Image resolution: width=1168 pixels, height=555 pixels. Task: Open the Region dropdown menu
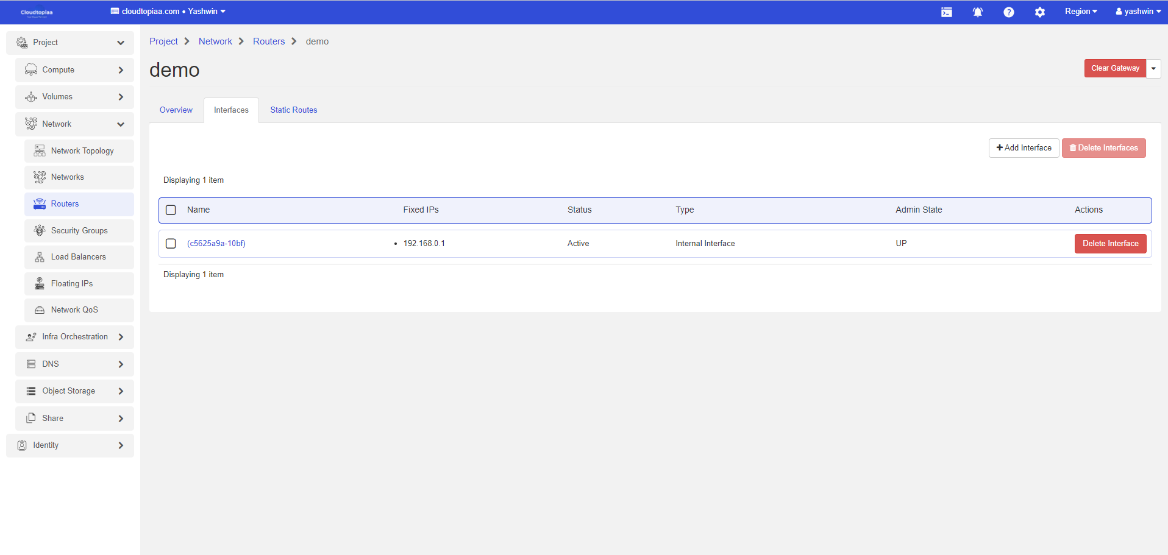point(1080,12)
